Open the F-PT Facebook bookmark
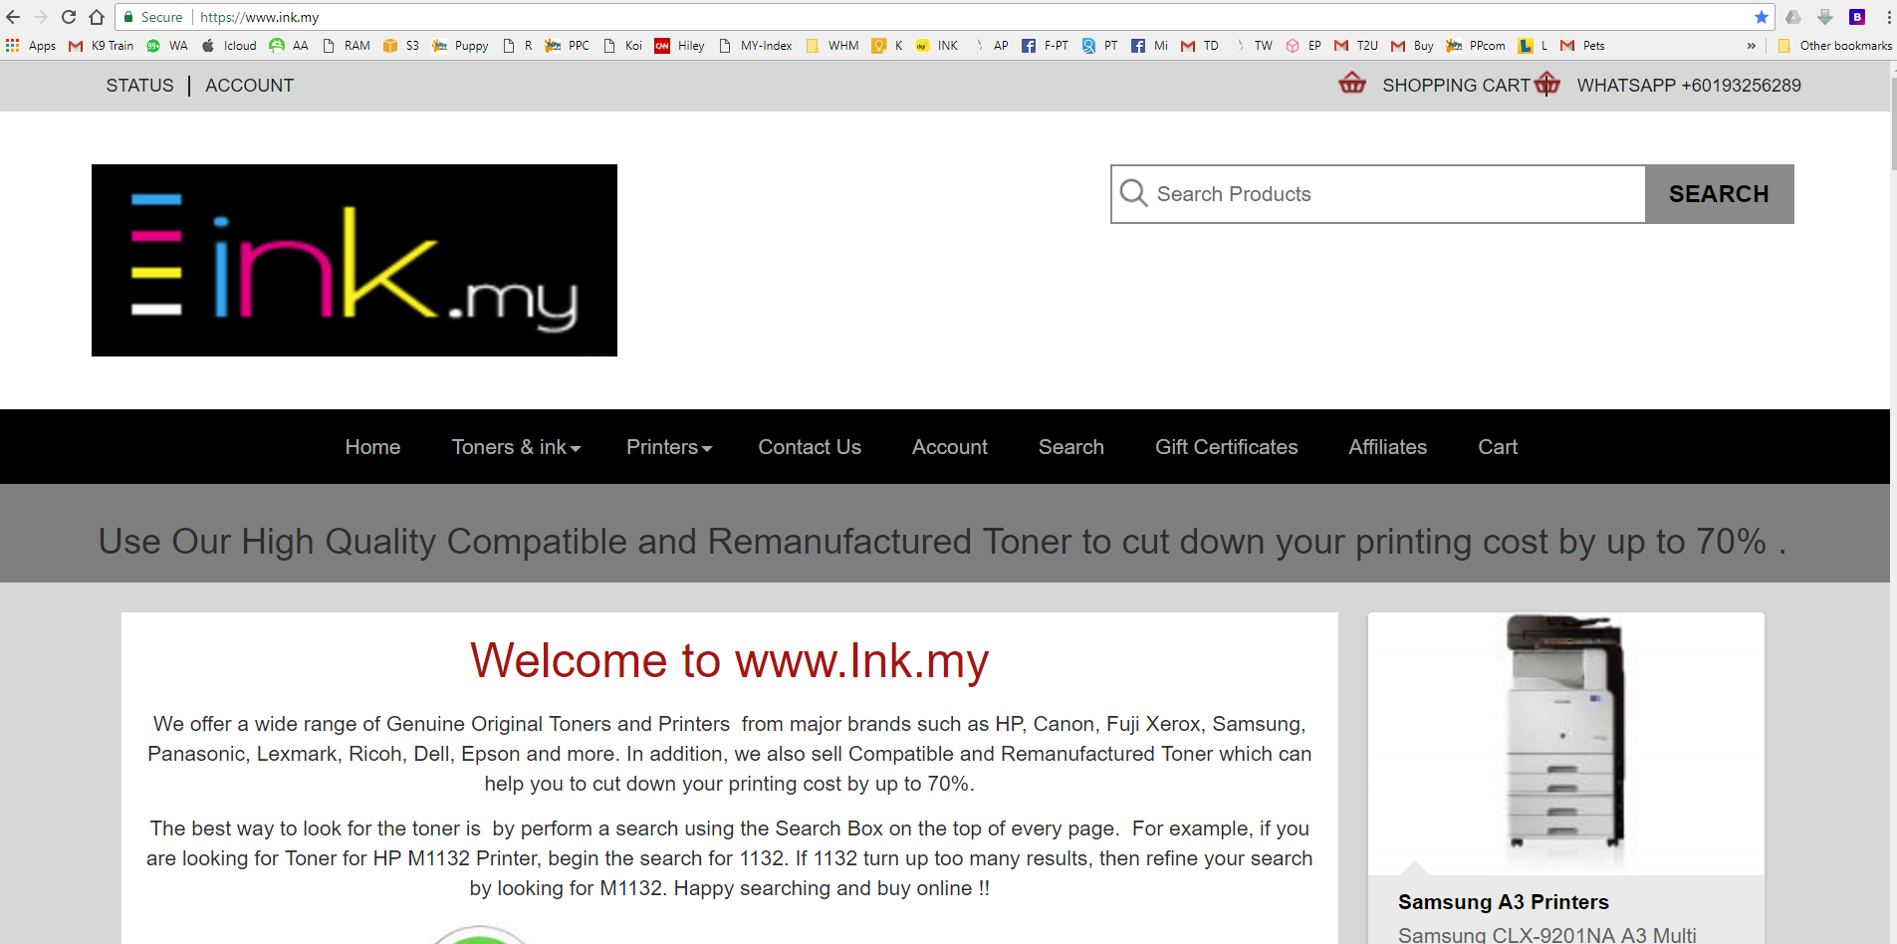The image size is (1897, 944). pos(1045,46)
